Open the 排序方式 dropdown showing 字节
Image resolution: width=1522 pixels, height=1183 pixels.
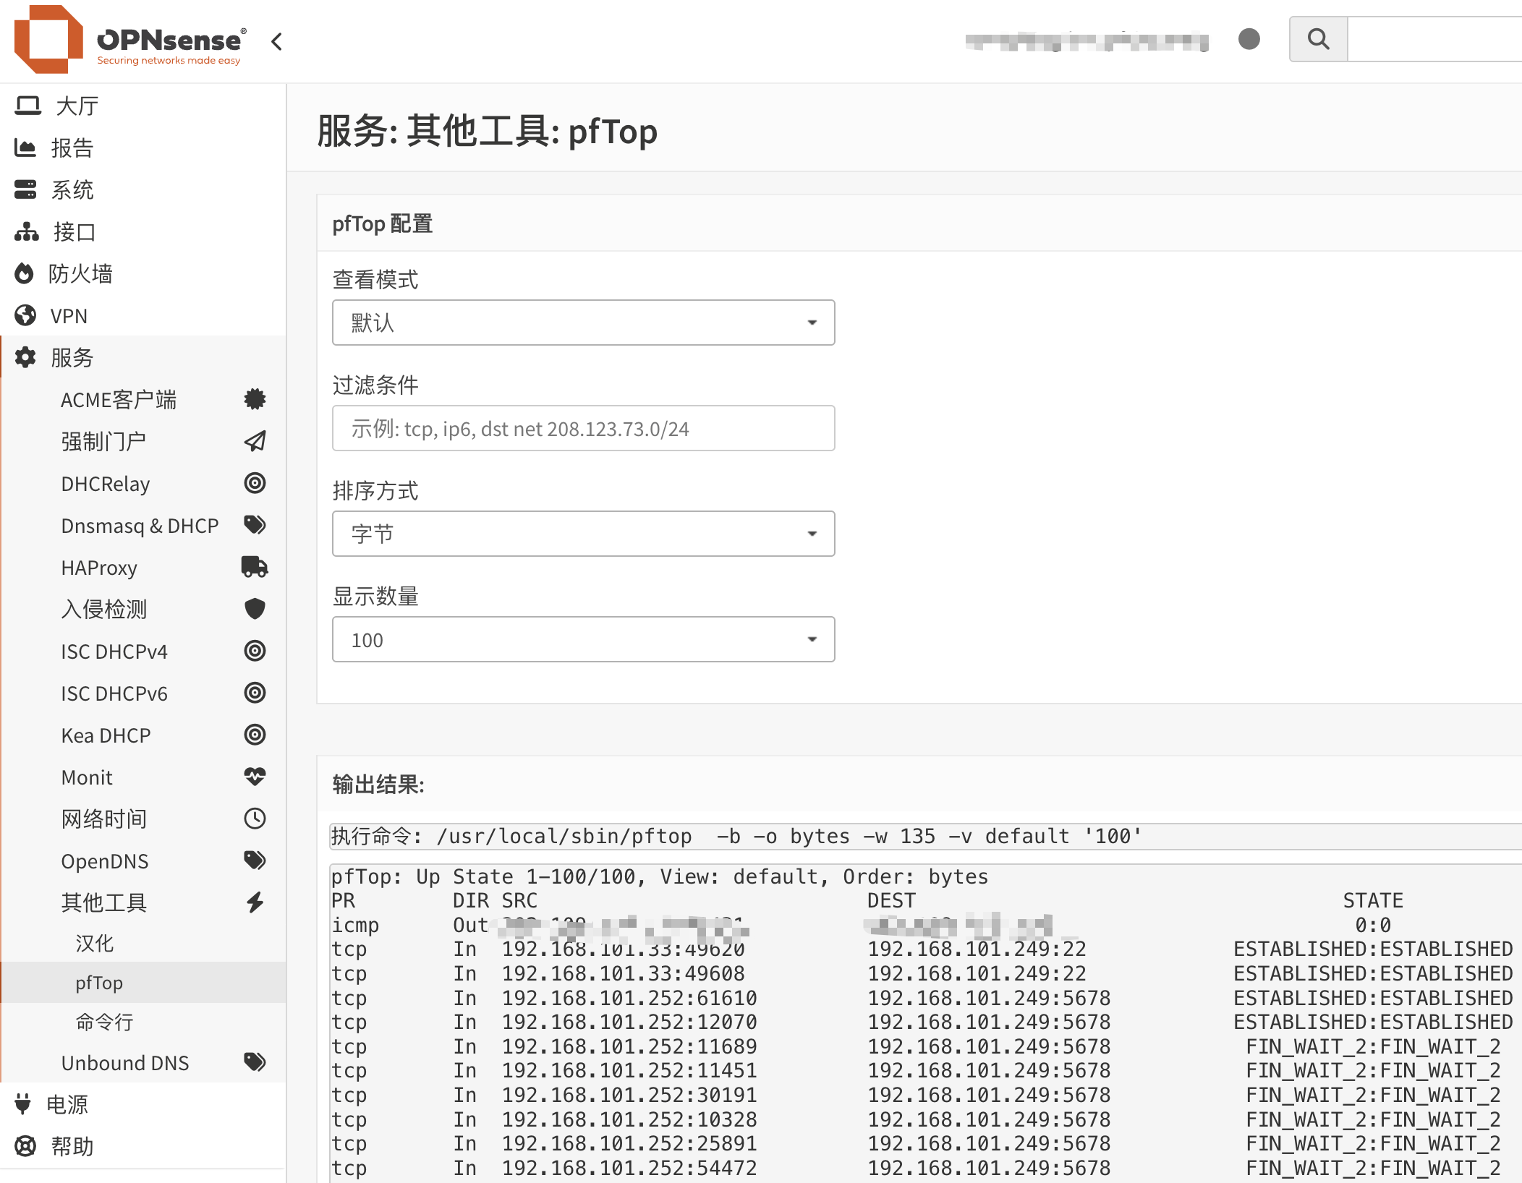[583, 534]
